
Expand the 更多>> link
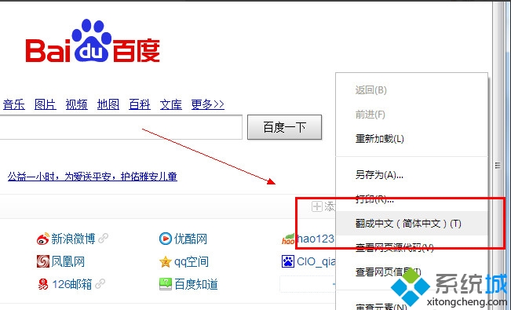tap(207, 104)
